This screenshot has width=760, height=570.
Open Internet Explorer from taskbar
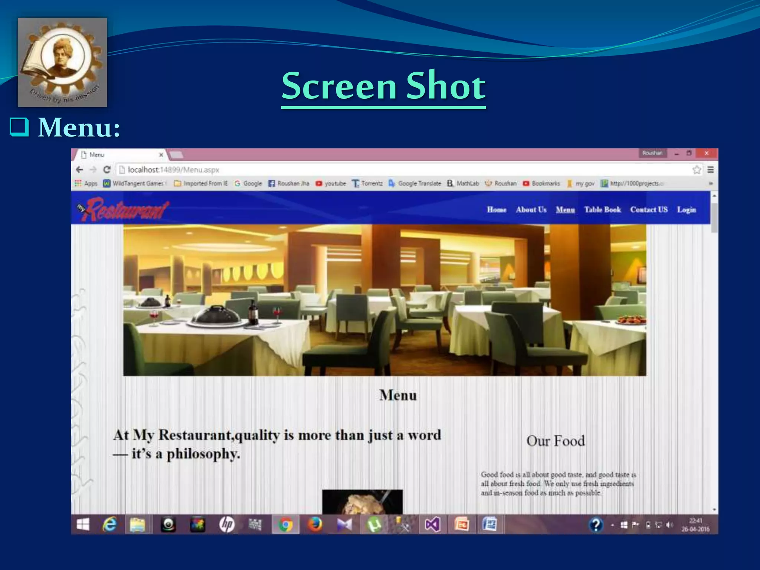tap(109, 525)
